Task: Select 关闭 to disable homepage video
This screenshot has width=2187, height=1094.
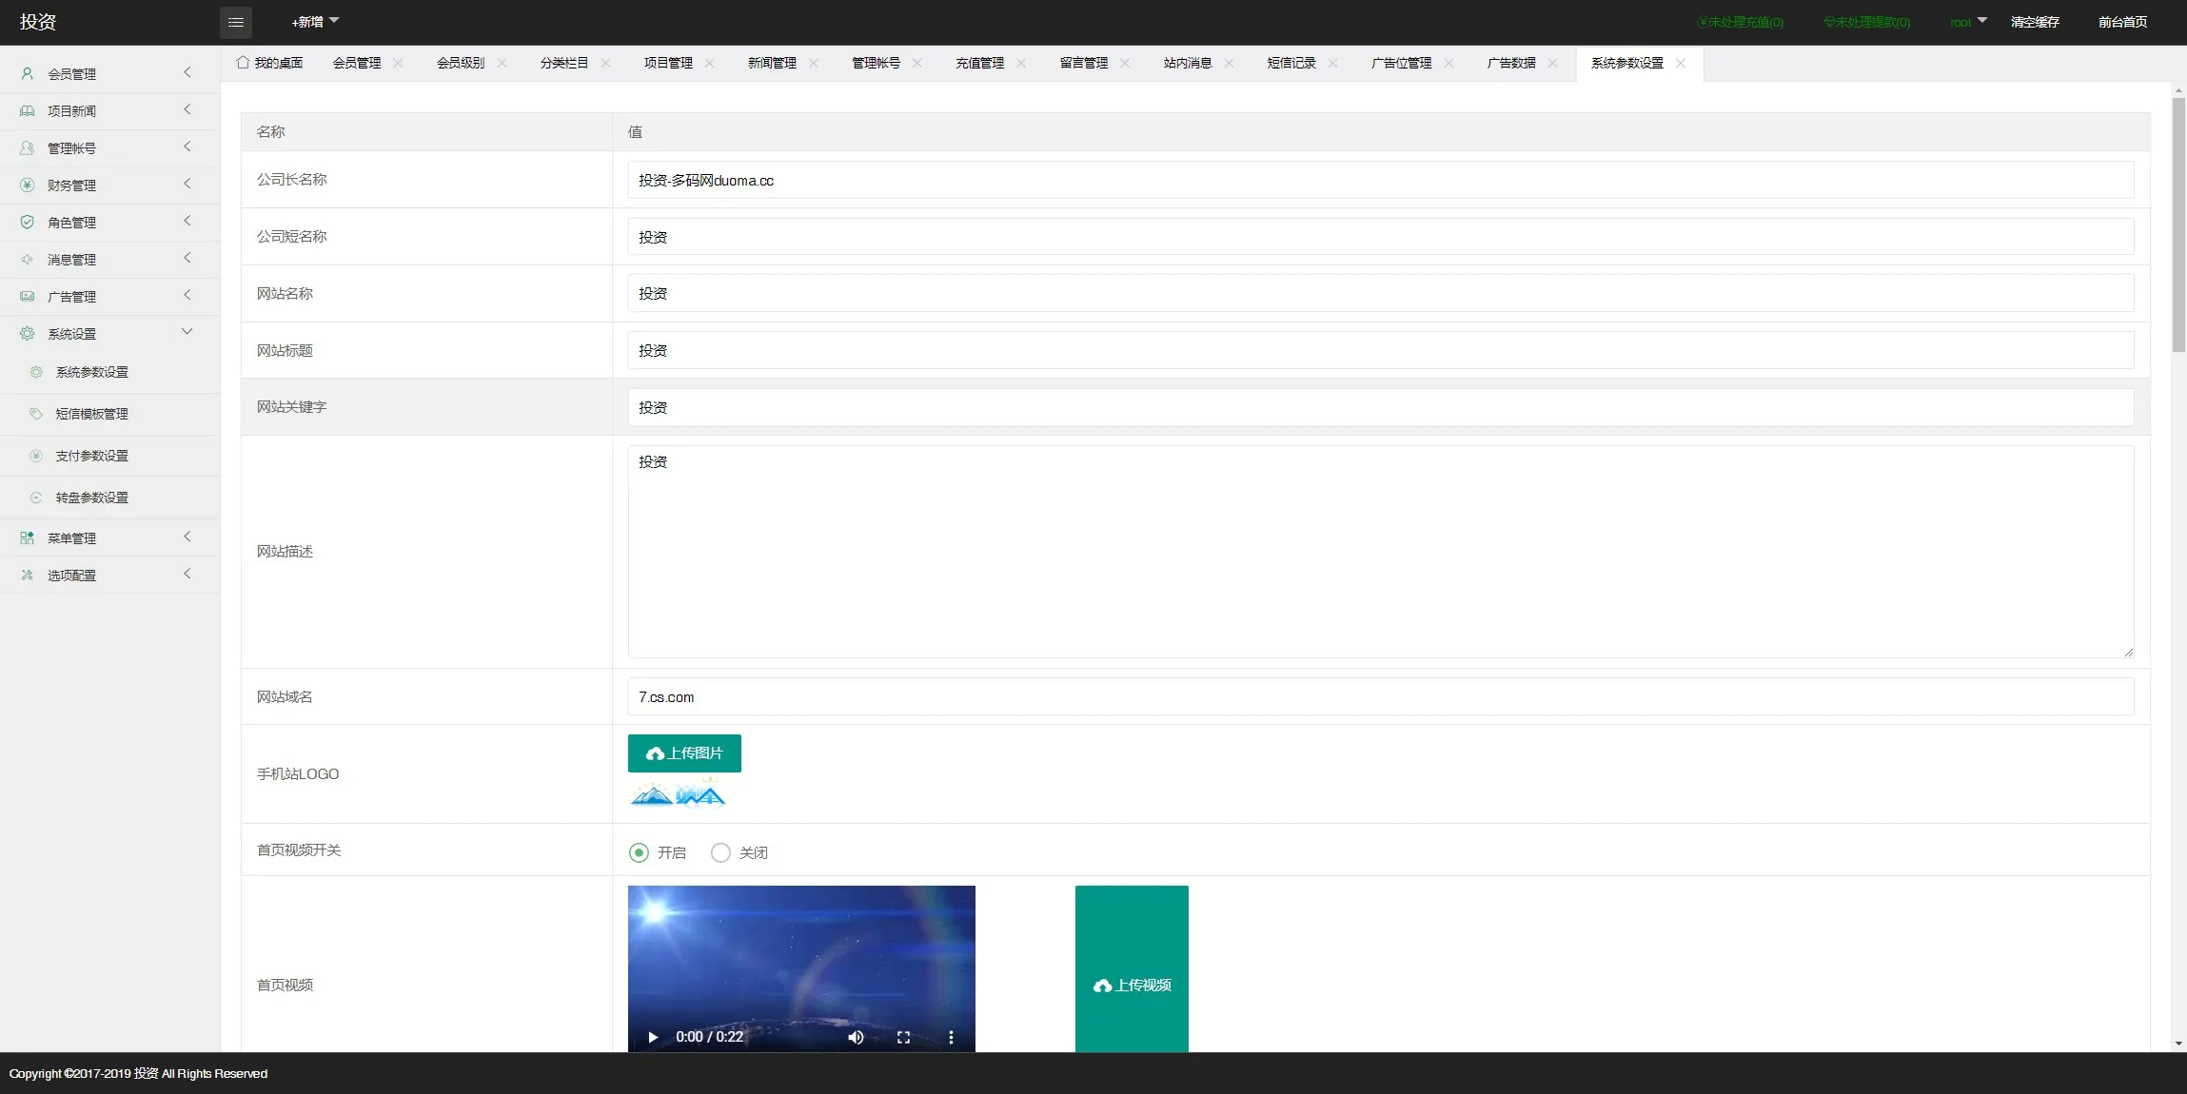Action: click(x=719, y=852)
